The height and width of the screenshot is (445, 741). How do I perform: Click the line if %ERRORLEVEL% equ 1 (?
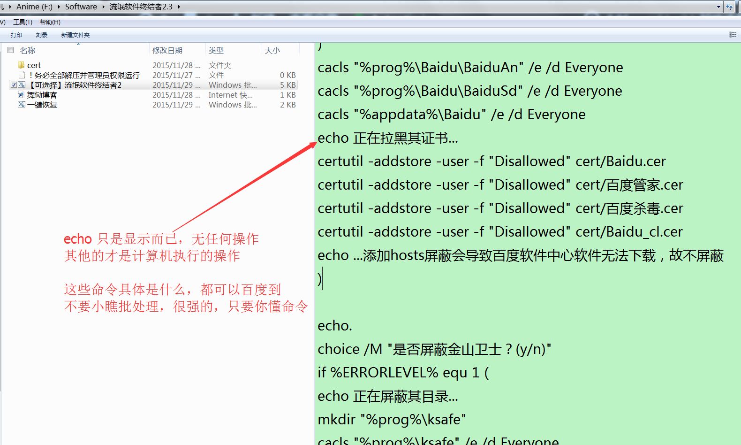[403, 373]
